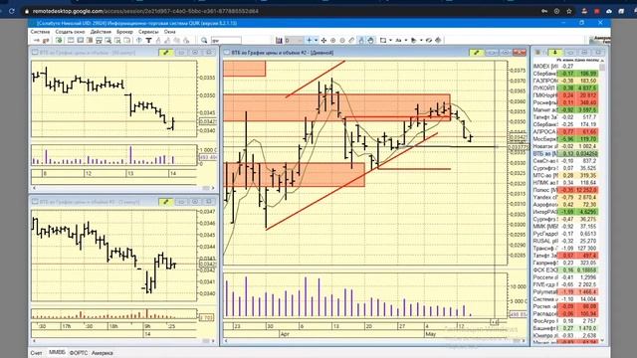Select the Магнит row in quotes table

point(565,110)
